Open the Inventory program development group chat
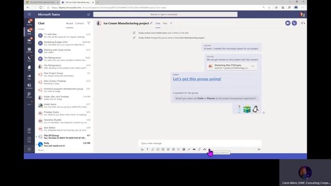Screen dimensions: 331x186 [x=64, y=90]
